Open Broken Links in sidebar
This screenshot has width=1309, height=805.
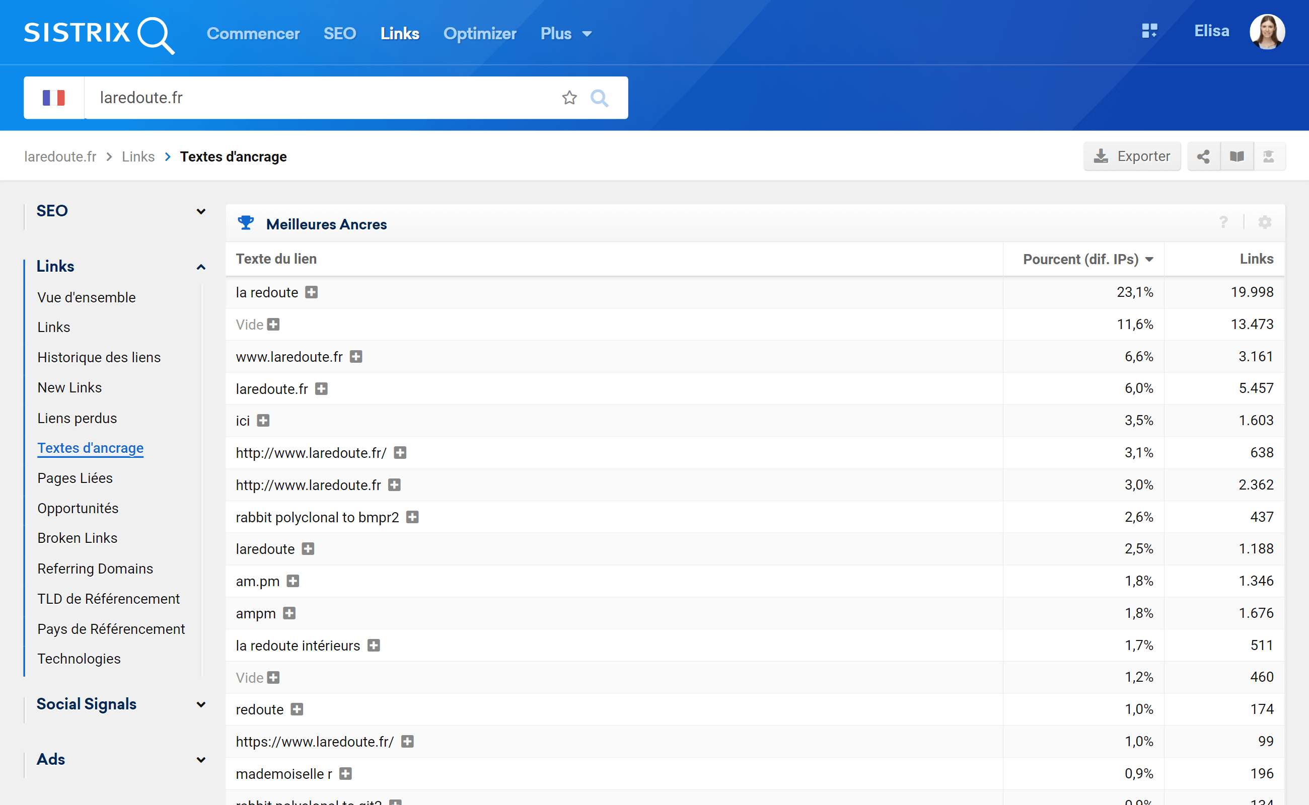coord(77,538)
